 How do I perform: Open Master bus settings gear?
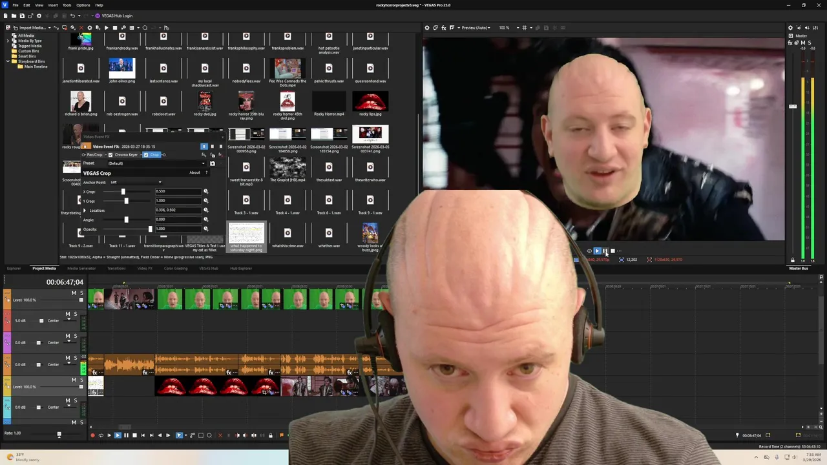tap(790, 28)
